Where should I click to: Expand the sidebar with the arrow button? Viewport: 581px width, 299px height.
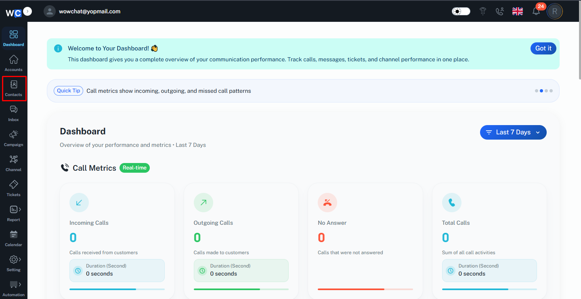[27, 11]
